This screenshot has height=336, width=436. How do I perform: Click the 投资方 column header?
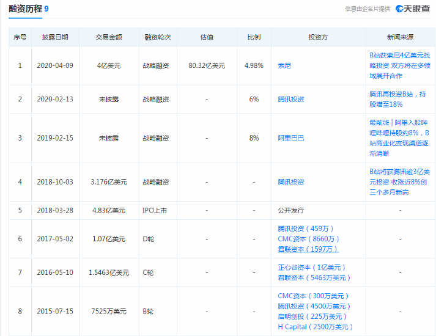tap(318, 37)
